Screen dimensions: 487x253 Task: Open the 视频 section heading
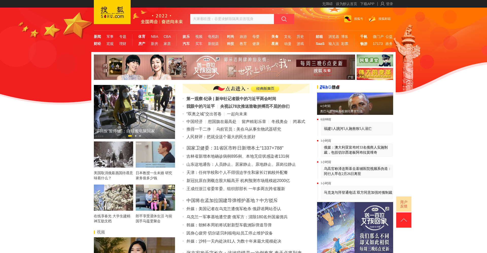tap(101, 232)
